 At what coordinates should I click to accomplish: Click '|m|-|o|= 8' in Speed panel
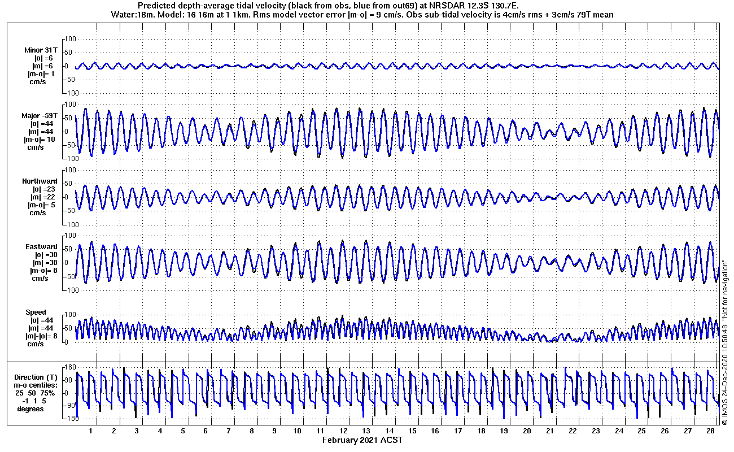(x=41, y=336)
